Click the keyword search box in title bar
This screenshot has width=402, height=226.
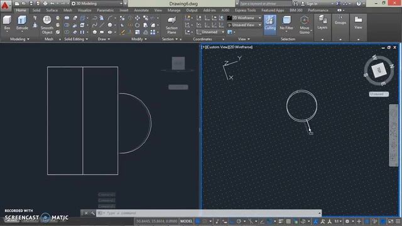pos(265,3)
